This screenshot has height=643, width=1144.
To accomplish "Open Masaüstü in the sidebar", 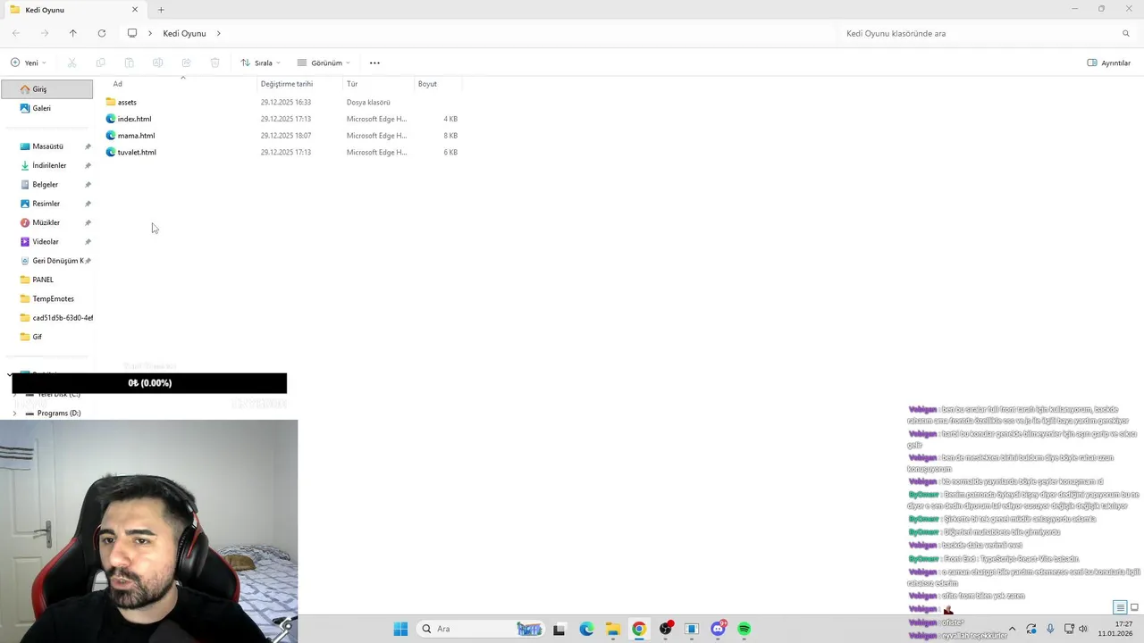I will click(x=46, y=146).
